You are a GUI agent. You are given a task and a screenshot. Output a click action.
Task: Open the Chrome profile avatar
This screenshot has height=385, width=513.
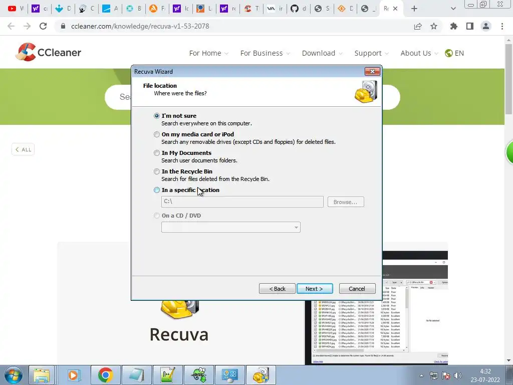[x=486, y=26]
